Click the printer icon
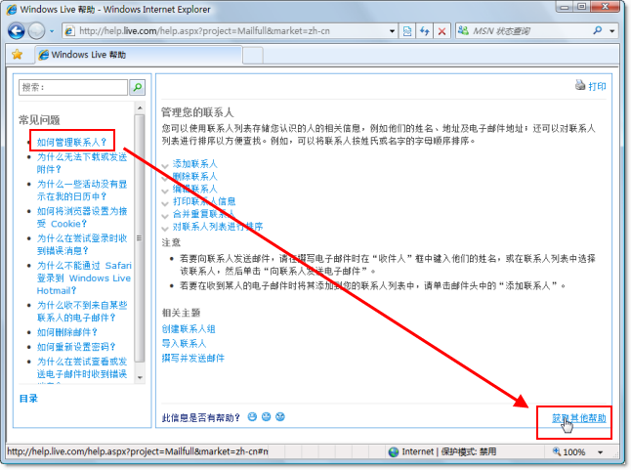 580,85
